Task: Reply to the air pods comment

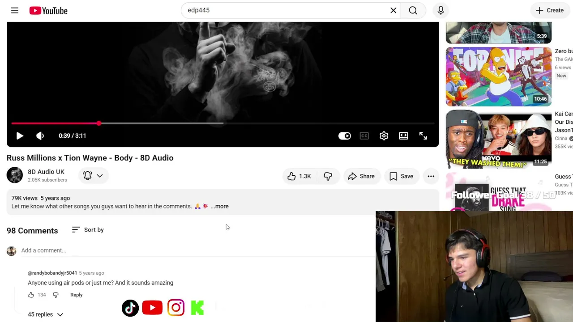Action: [77, 295]
